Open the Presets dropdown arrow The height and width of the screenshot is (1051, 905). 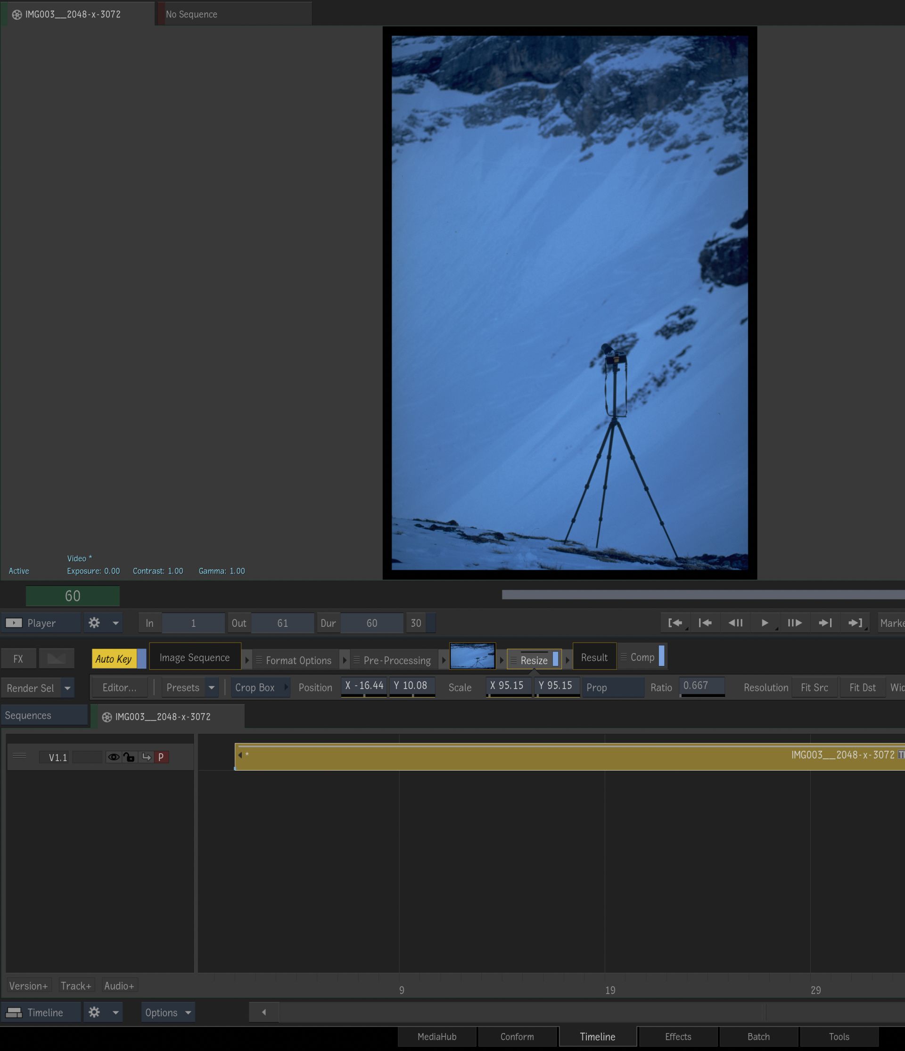212,688
